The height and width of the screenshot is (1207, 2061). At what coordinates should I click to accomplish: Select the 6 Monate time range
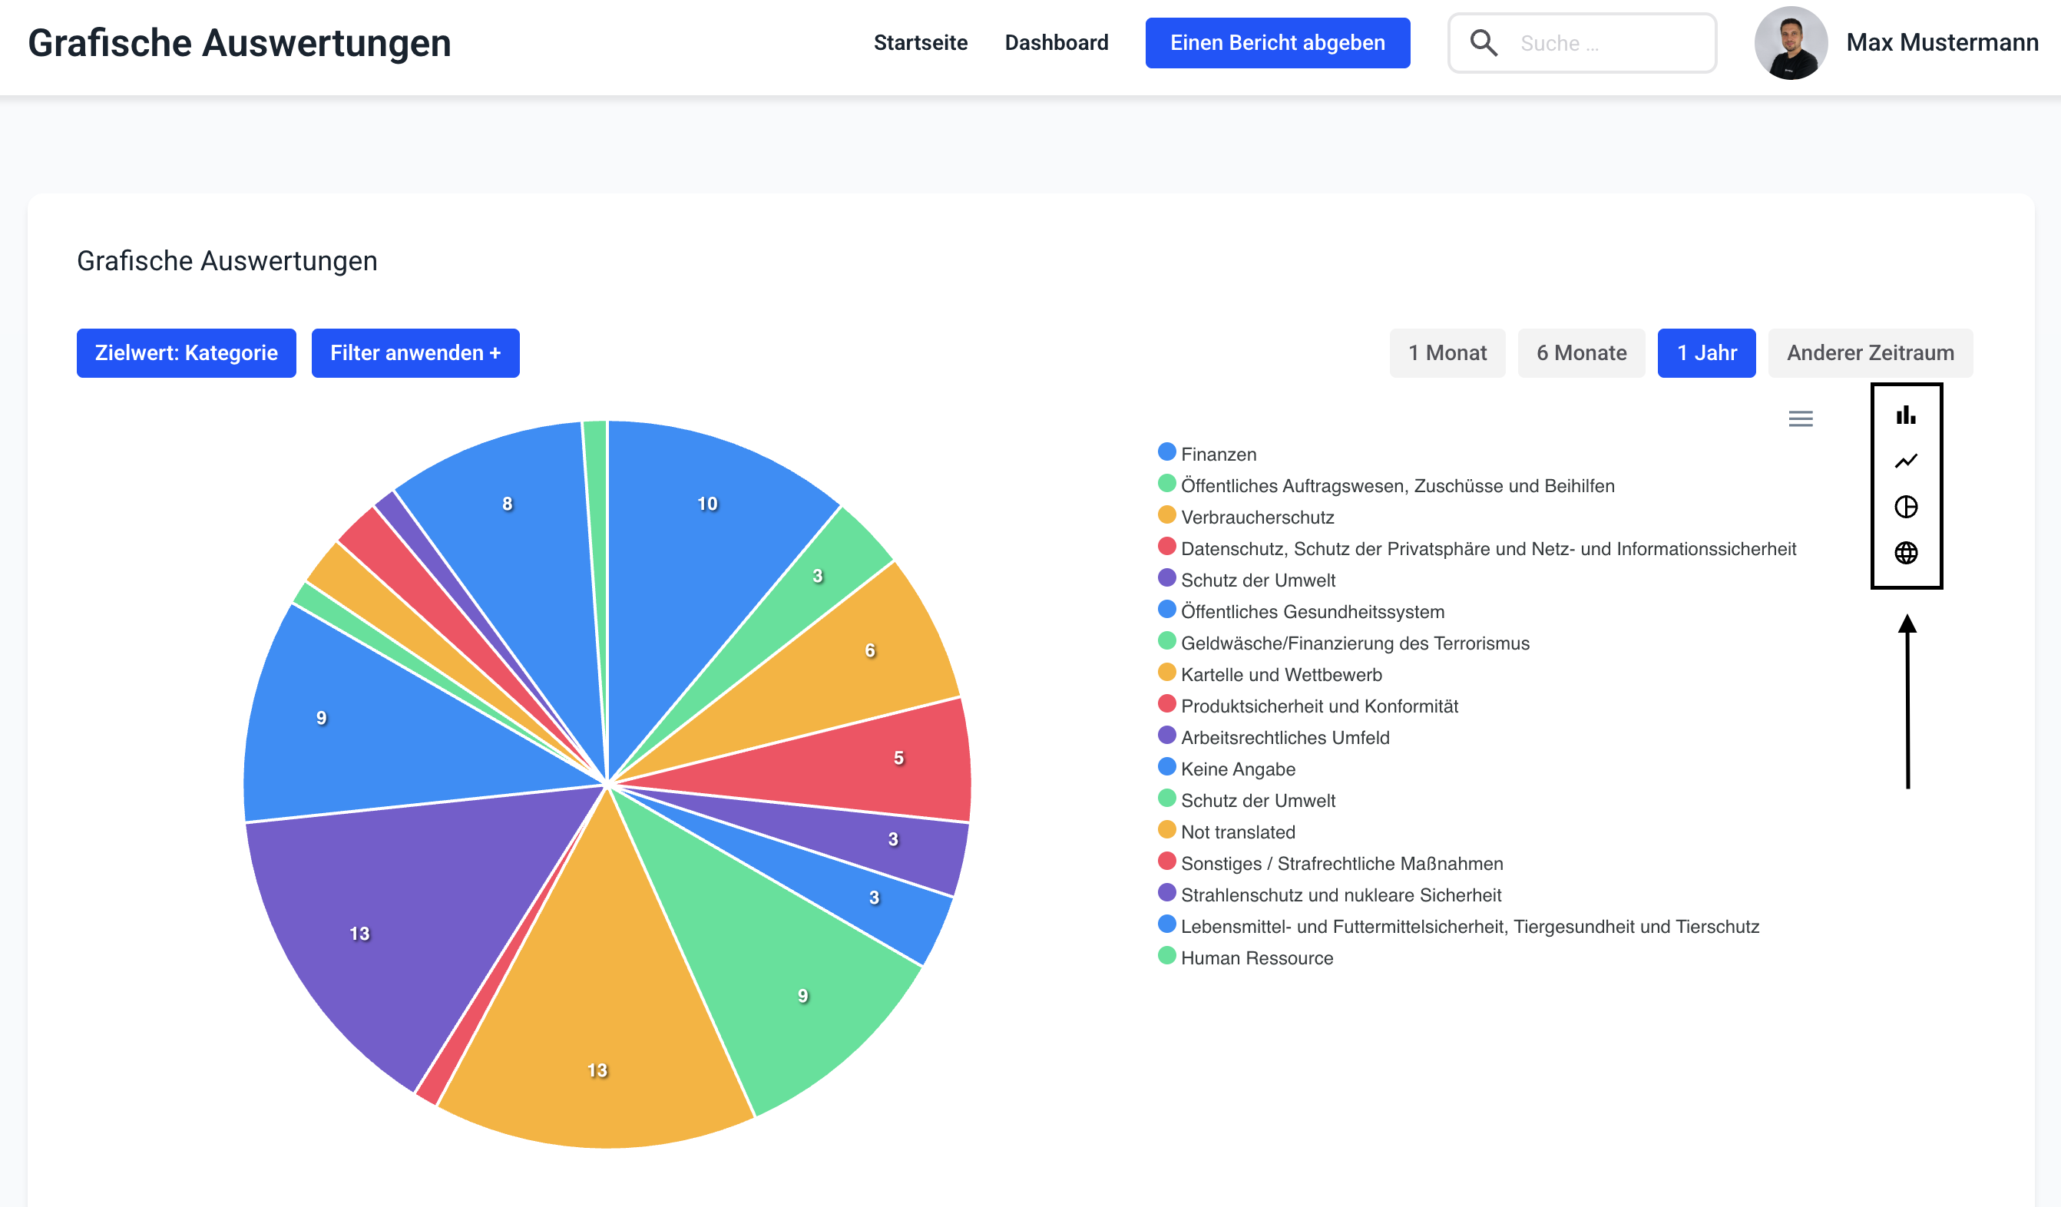click(1581, 353)
